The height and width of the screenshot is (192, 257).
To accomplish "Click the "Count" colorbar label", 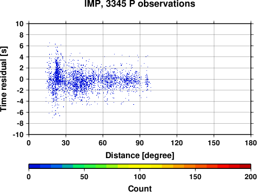I will [x=140, y=188].
